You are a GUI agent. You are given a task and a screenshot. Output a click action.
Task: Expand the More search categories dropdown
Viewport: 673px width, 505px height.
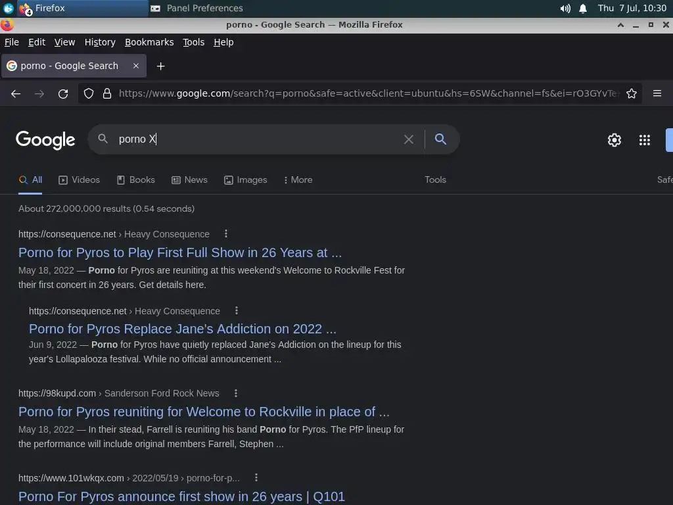tap(298, 180)
